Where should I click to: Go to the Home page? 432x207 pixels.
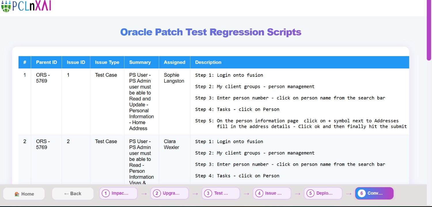pos(24,194)
